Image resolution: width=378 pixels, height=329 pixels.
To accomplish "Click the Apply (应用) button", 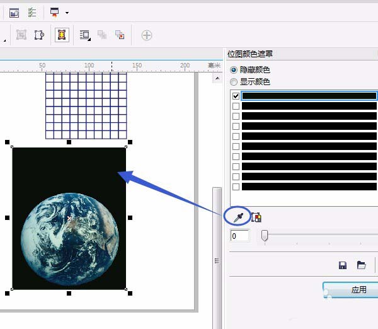I will coord(350,290).
